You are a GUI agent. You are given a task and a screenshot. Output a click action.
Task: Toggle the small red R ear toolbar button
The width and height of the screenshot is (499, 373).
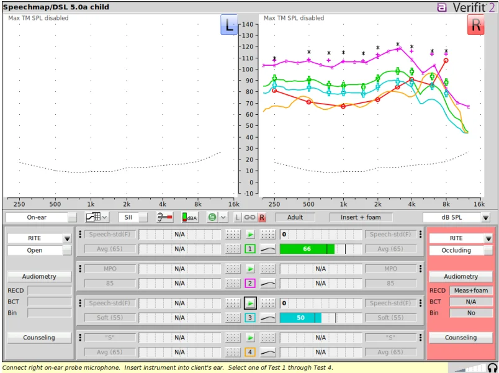click(x=262, y=217)
